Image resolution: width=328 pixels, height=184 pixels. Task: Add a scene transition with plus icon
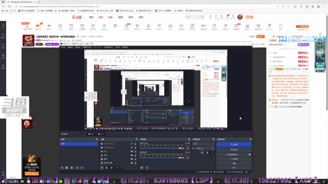(x=202, y=153)
